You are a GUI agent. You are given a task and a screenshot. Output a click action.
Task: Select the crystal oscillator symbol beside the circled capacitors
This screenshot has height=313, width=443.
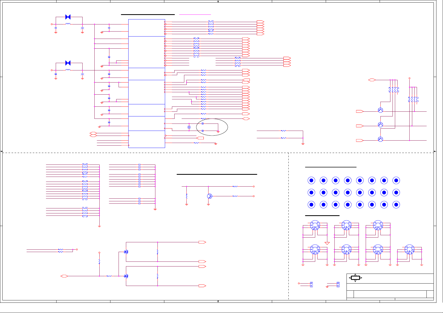pos(189,127)
